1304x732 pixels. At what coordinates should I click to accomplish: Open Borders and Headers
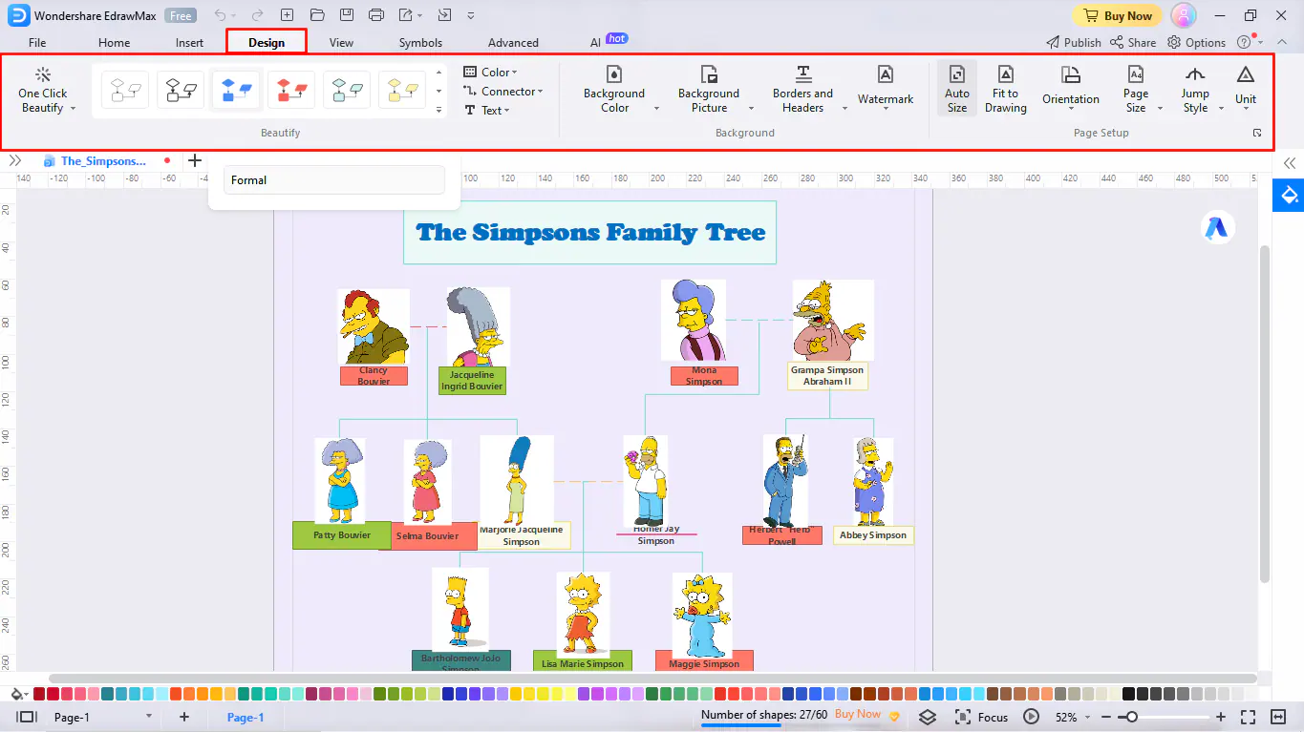(803, 91)
